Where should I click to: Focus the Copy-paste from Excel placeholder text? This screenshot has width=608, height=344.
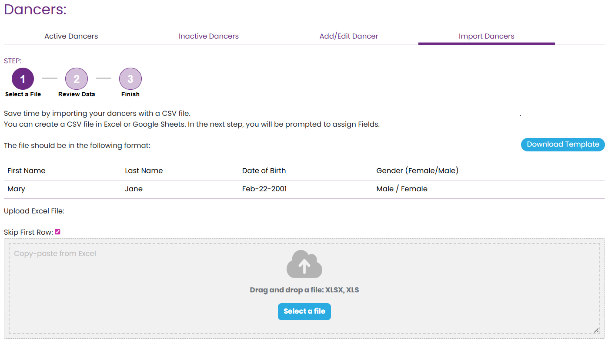55,254
